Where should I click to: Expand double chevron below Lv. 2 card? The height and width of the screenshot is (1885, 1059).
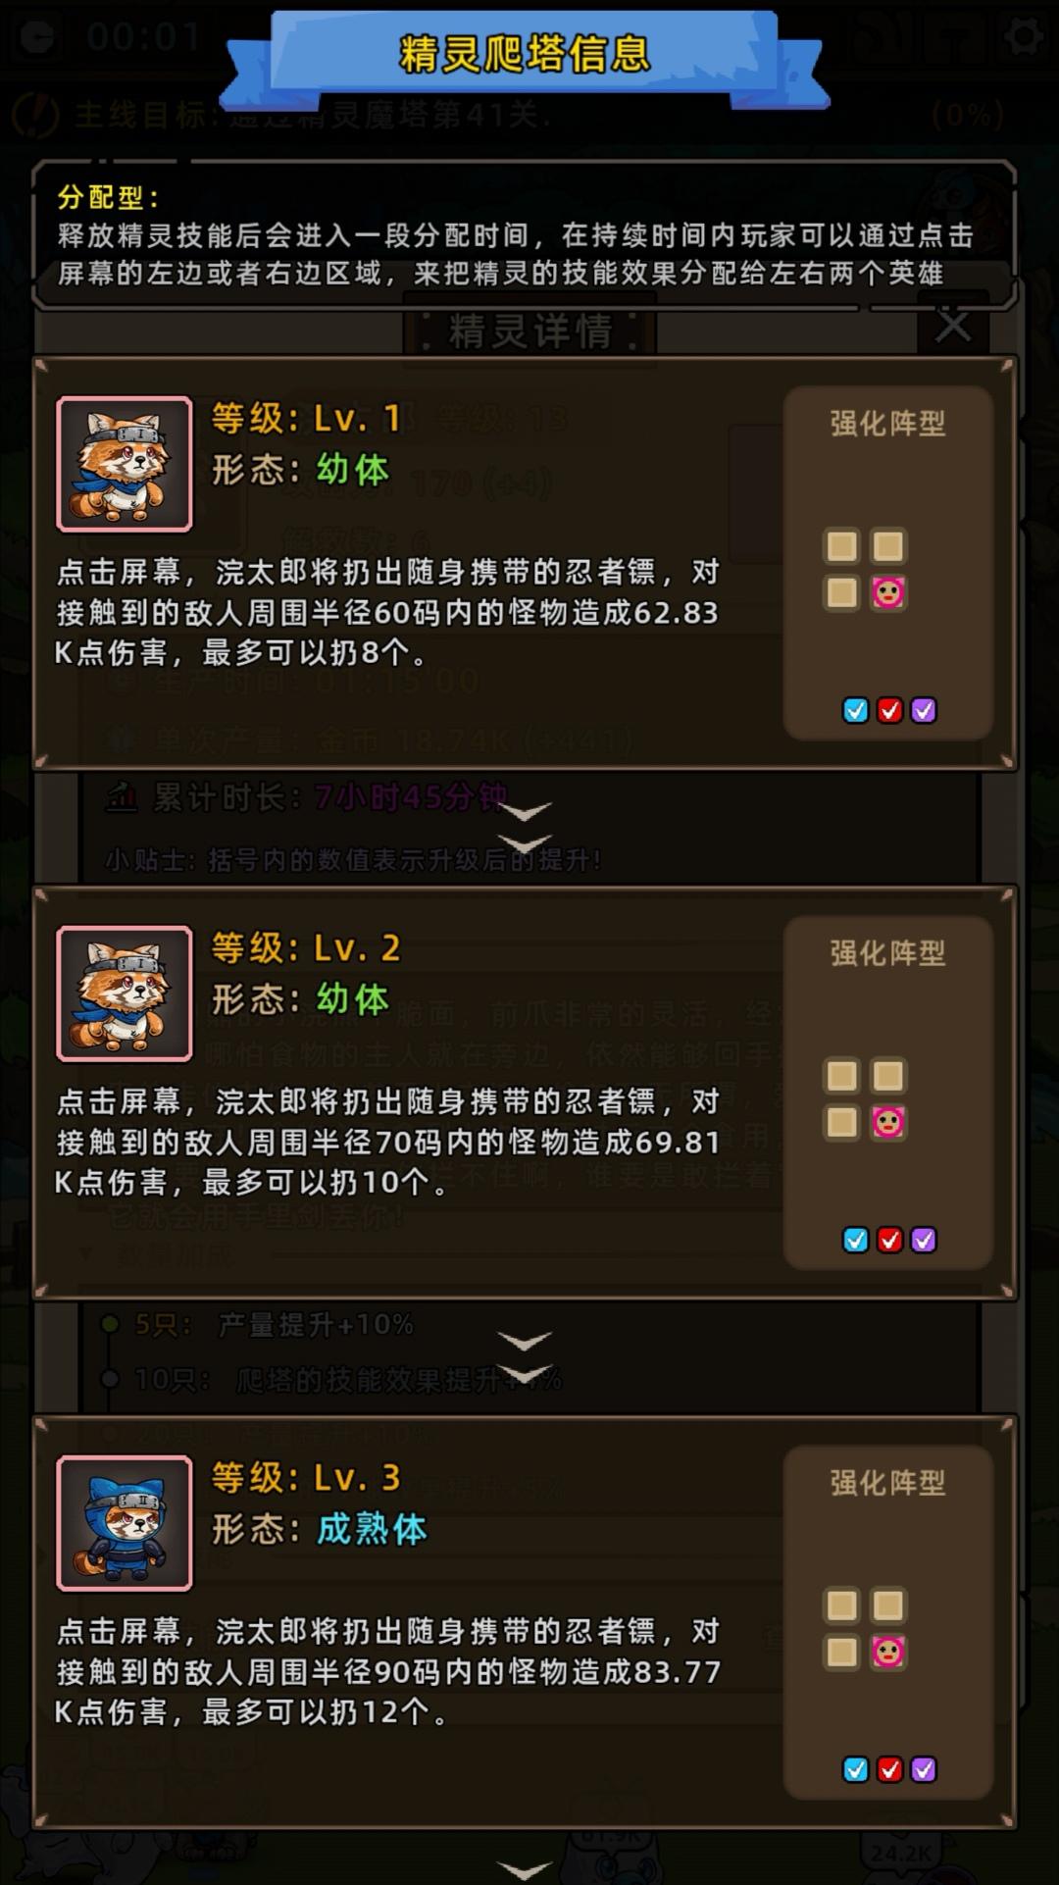click(x=526, y=1357)
